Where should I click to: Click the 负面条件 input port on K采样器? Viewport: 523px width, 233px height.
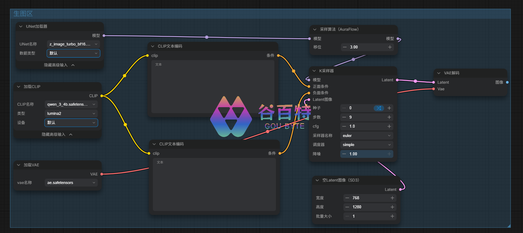click(x=309, y=93)
